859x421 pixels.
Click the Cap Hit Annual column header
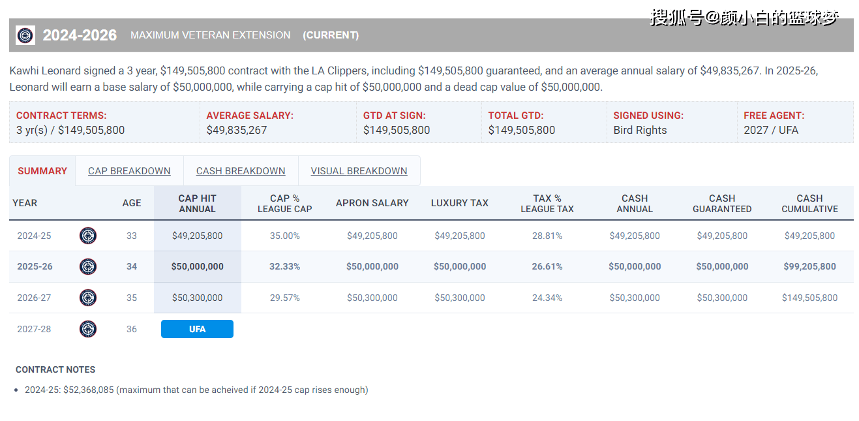pyautogui.click(x=198, y=204)
